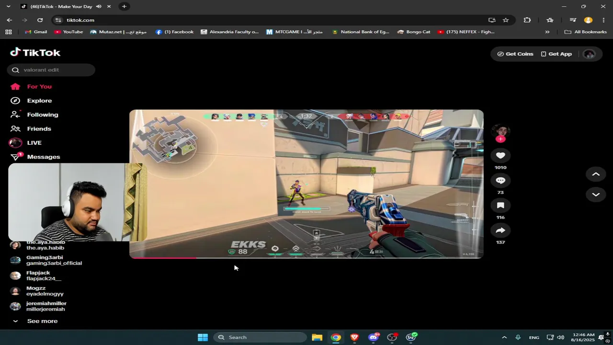Open the For You home feed
The width and height of the screenshot is (613, 345).
31,86
